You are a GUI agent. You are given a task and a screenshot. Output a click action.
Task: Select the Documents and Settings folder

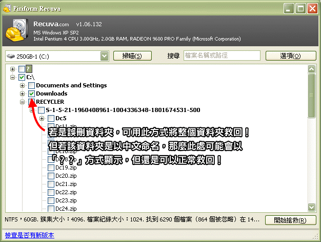71,85
